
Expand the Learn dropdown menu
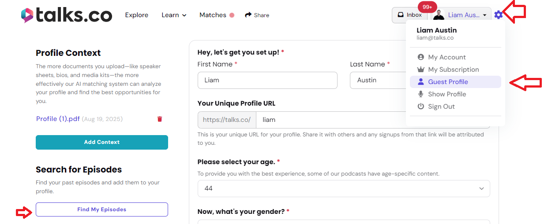click(174, 15)
